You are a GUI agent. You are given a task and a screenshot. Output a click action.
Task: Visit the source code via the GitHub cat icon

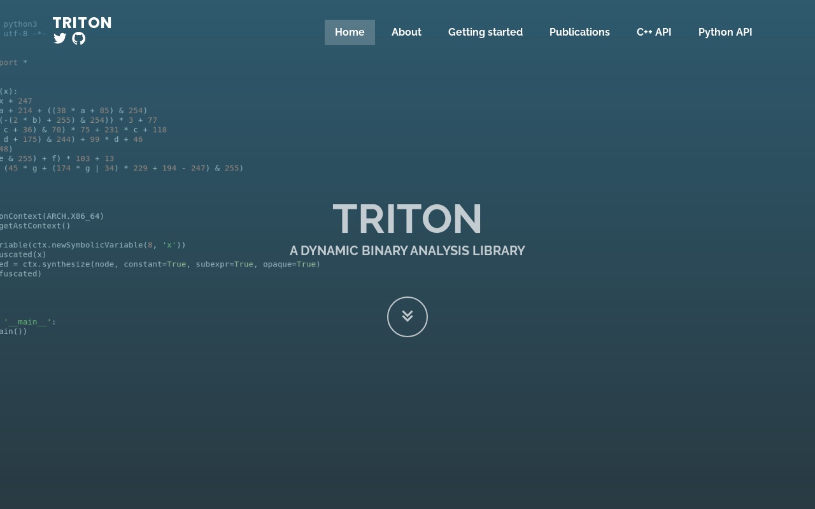78,39
